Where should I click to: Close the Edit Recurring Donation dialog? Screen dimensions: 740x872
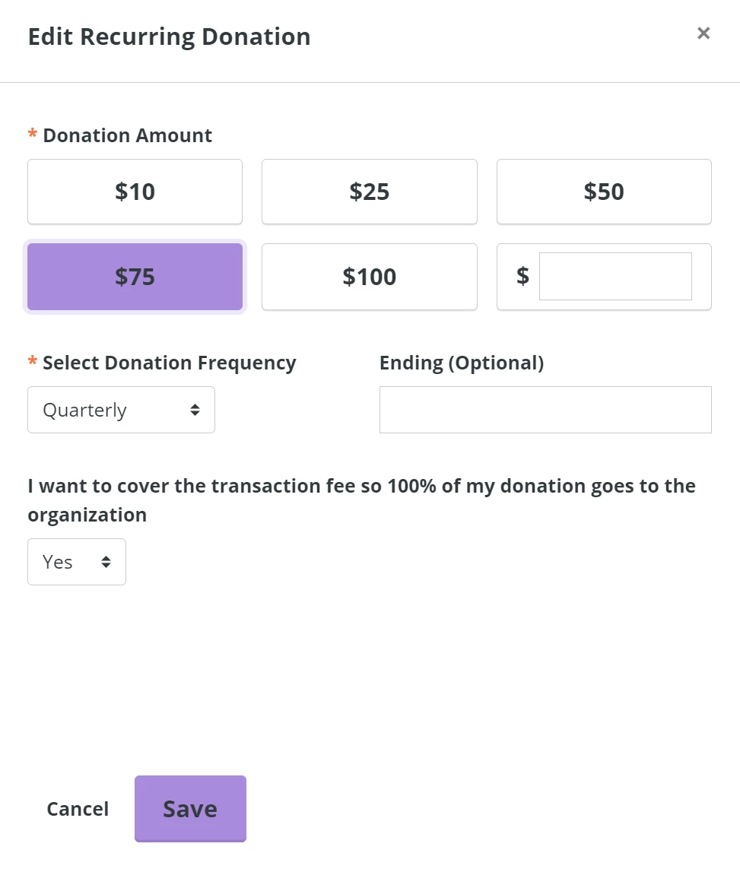(x=703, y=33)
